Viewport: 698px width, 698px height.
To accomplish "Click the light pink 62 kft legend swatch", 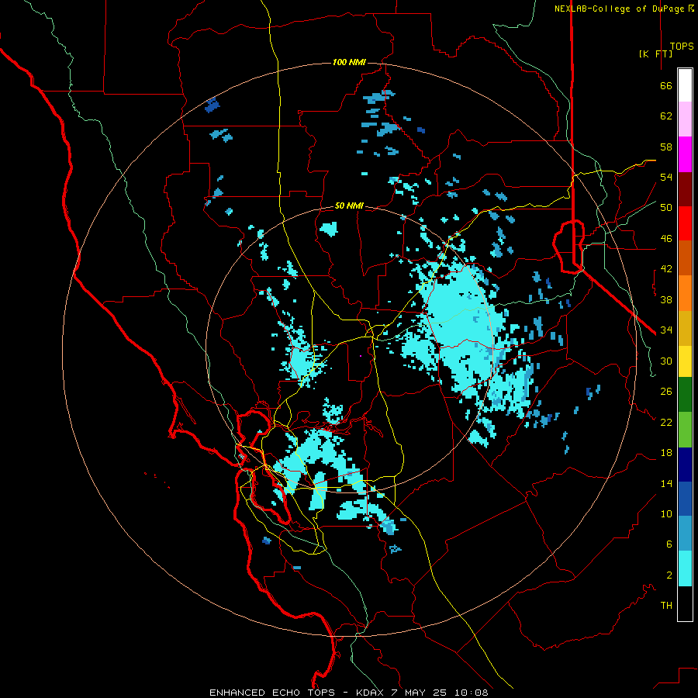I will 685,119.
